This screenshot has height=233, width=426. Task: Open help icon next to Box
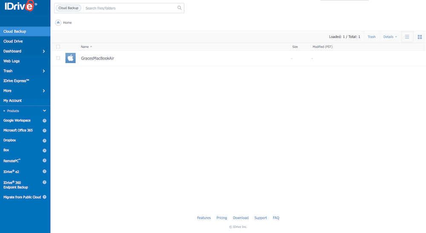(45, 151)
